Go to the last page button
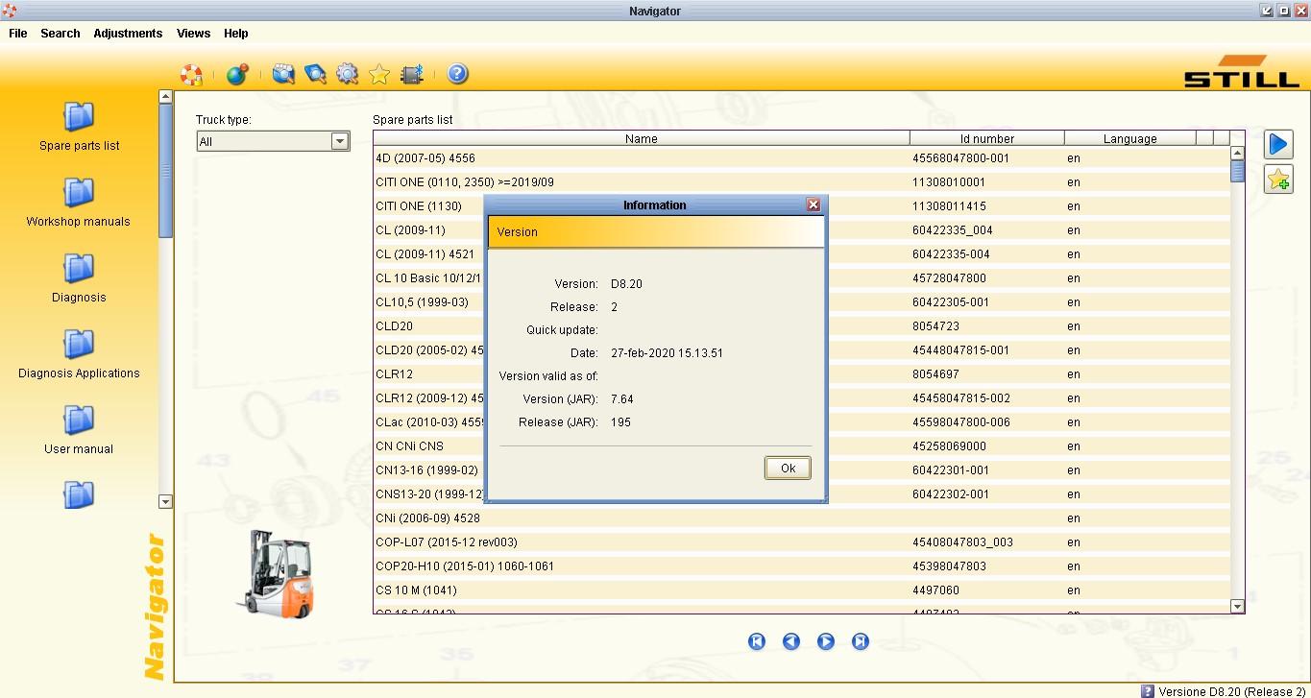1311x698 pixels. (x=861, y=641)
